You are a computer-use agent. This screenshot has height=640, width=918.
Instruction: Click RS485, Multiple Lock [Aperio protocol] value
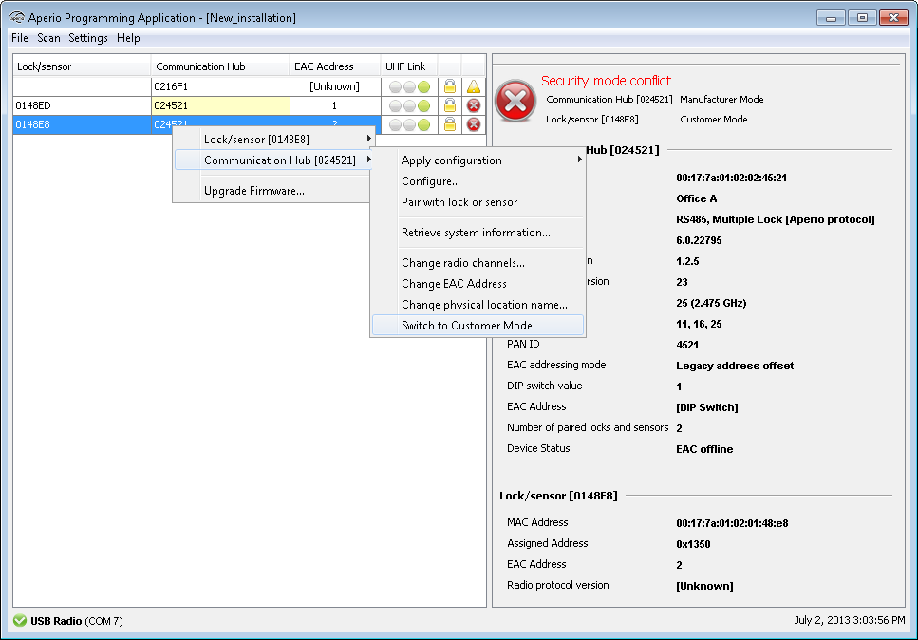pos(776,220)
